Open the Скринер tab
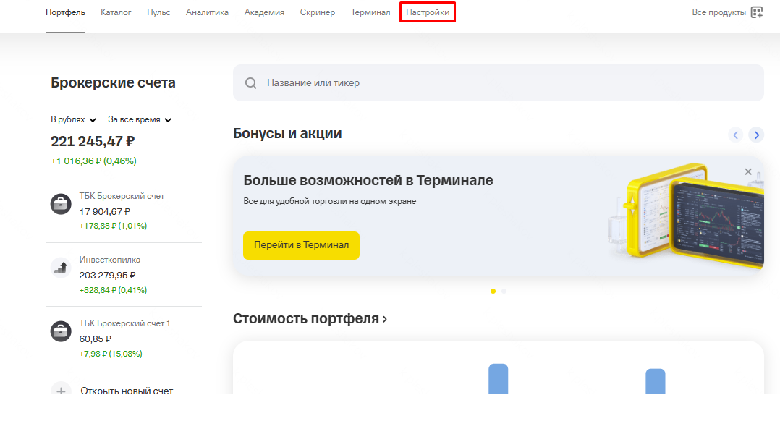Image resolution: width=780 pixels, height=421 pixels. click(318, 12)
